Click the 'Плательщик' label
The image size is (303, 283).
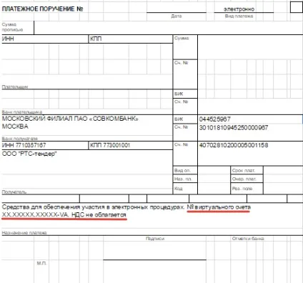15,86
